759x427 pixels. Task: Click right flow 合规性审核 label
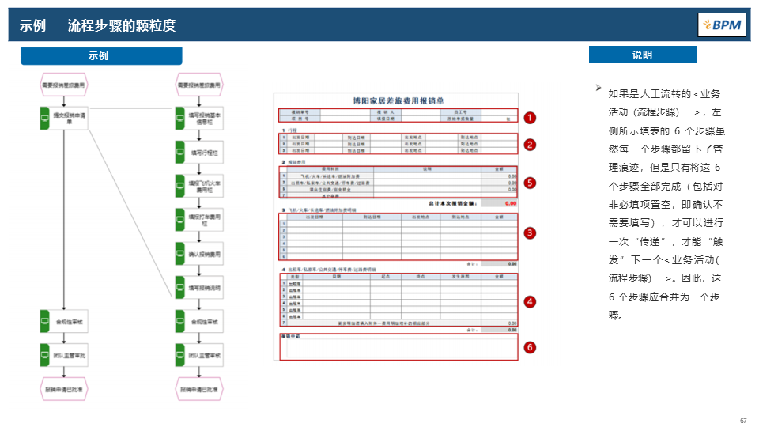204,322
